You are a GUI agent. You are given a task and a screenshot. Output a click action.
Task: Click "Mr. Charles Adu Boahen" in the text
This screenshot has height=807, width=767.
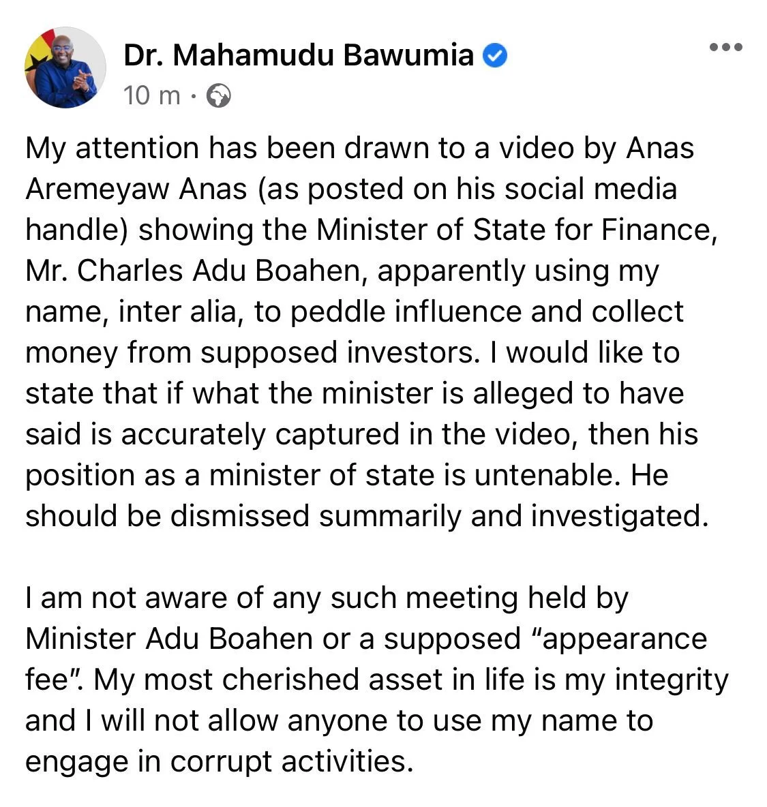pos(192,271)
